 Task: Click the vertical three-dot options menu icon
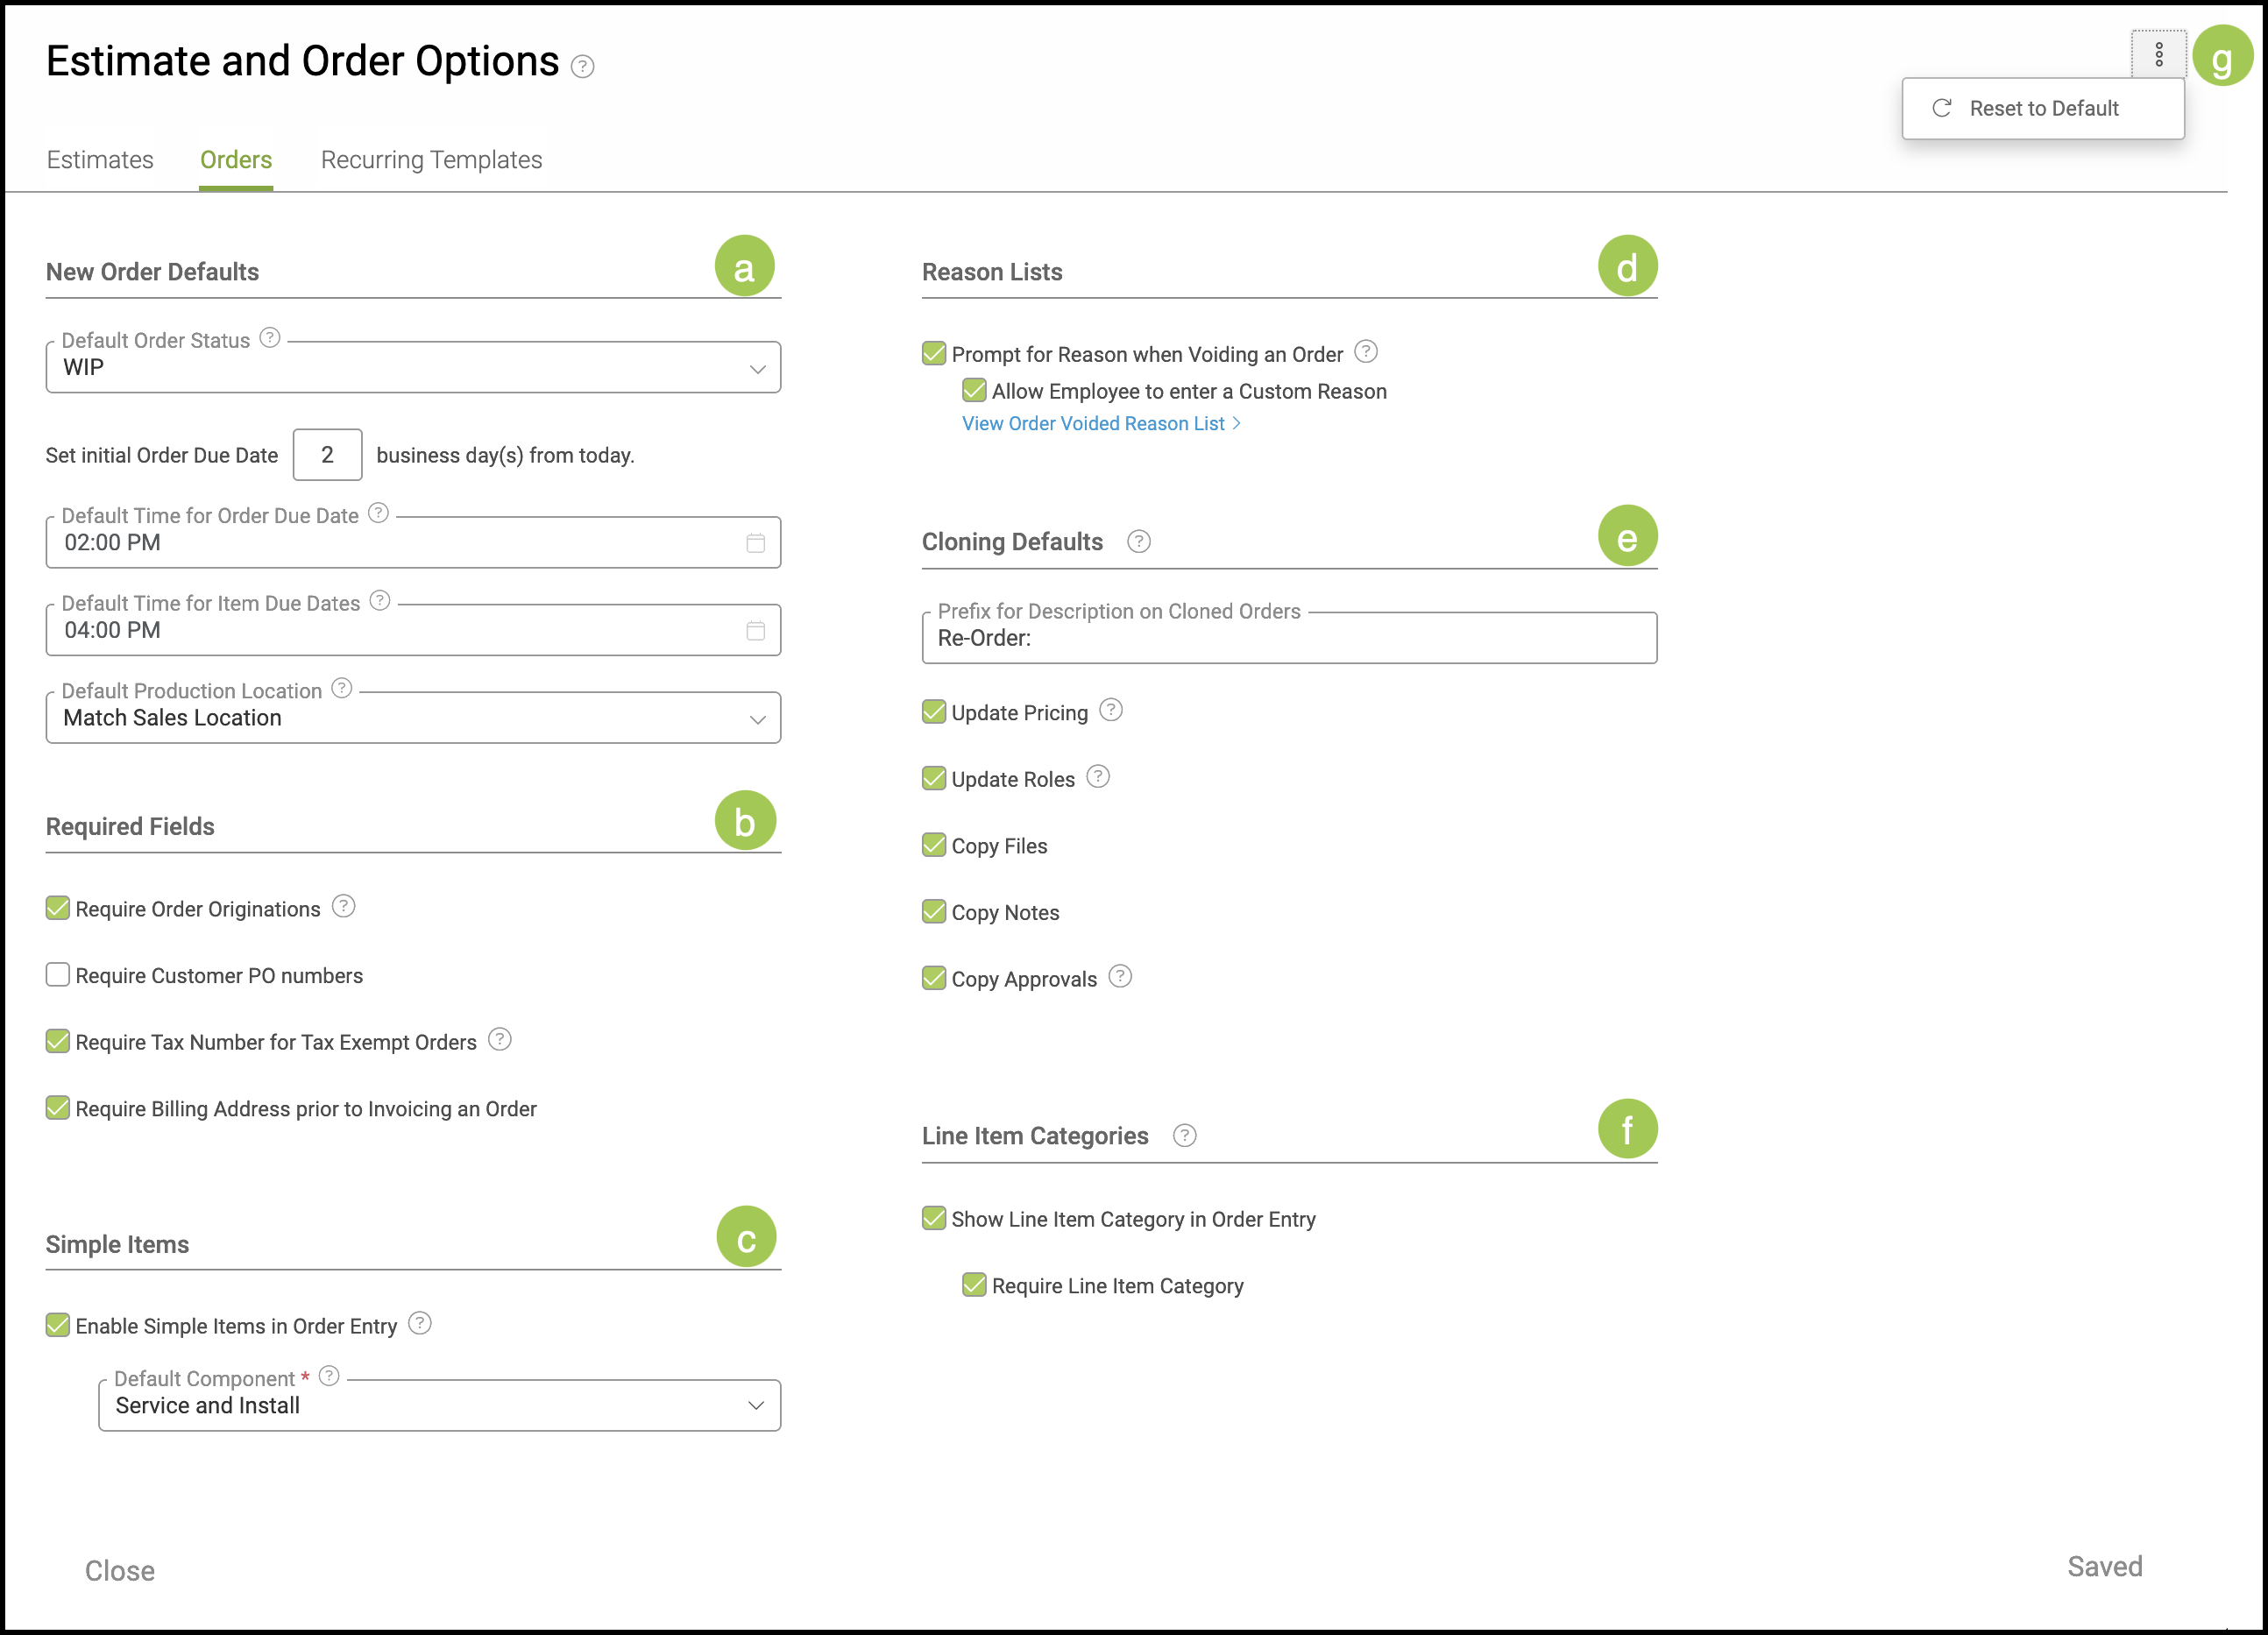click(x=2158, y=54)
